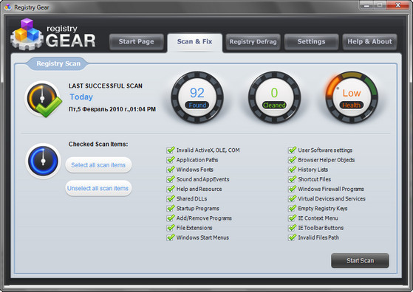Screen dimensions: 413x292
Task: Toggle History Lists checkbox
Action: (292, 170)
